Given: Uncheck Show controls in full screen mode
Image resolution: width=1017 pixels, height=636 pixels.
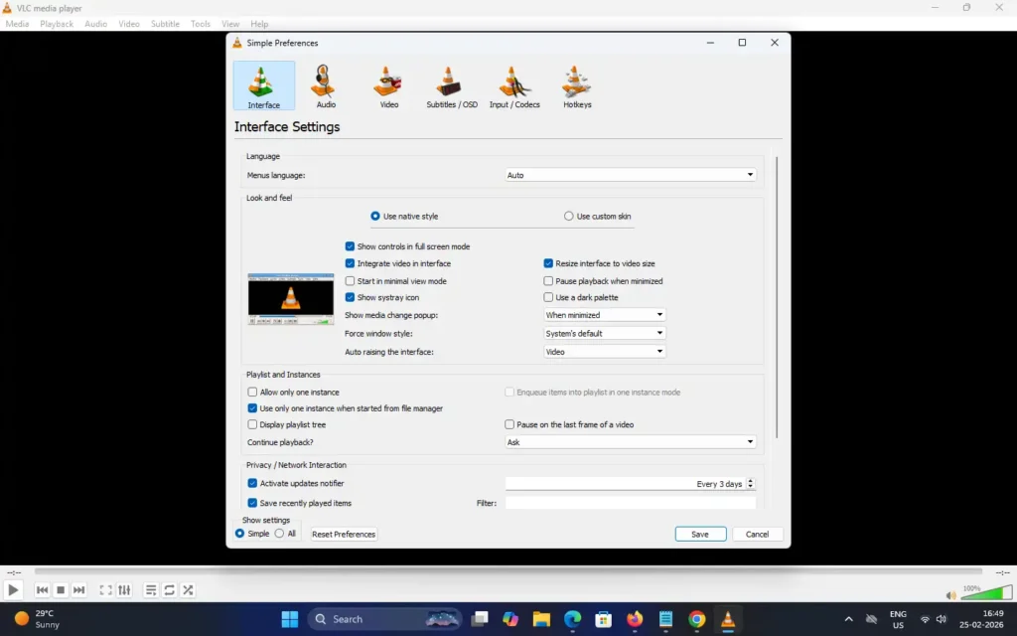Looking at the screenshot, I should click(350, 246).
